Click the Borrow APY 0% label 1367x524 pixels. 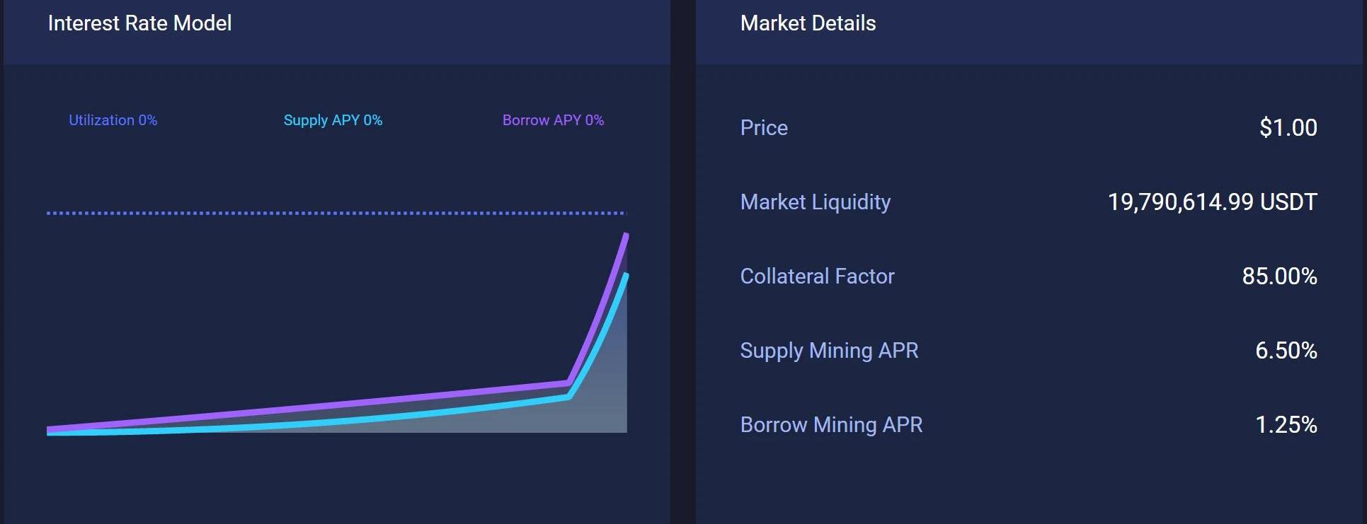point(553,120)
